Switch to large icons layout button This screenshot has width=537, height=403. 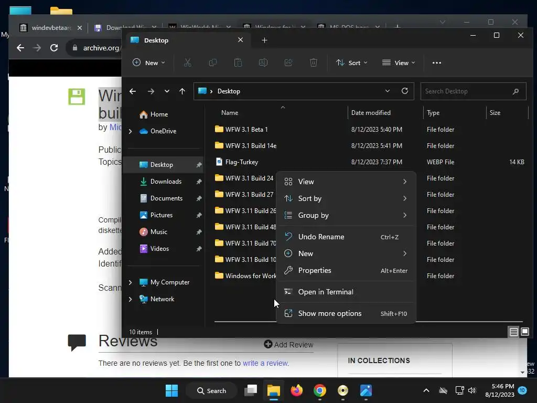525,332
